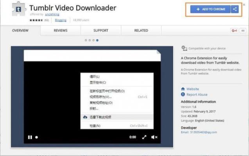Click the Add to Chrome button

[x=210, y=9]
